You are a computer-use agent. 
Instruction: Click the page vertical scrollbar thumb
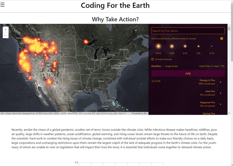(232, 32)
